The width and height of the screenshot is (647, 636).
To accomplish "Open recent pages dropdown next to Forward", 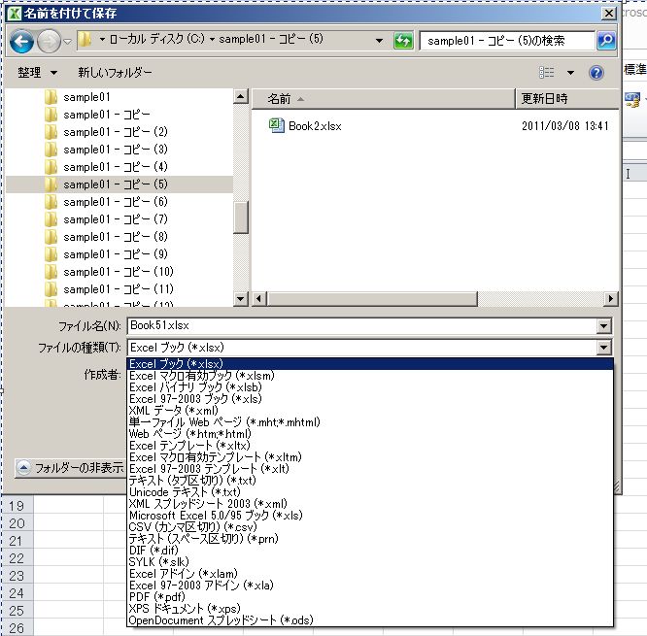I will coord(67,41).
